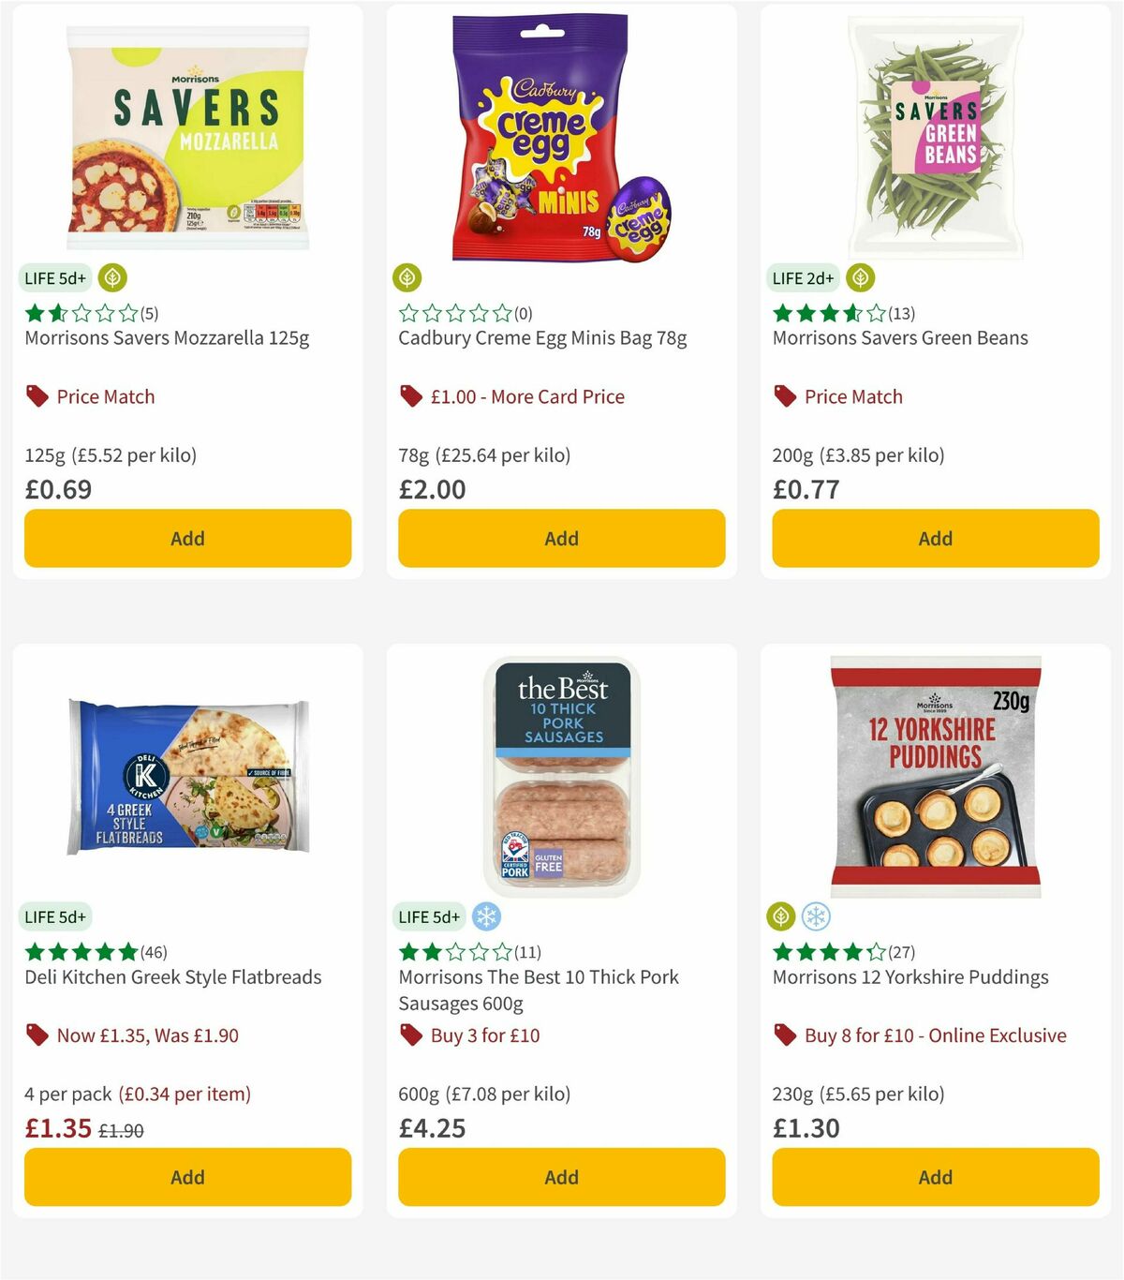Click the organic leaf icon beside Cadbury Creme Egg
This screenshot has width=1124, height=1280.
pyautogui.click(x=407, y=277)
